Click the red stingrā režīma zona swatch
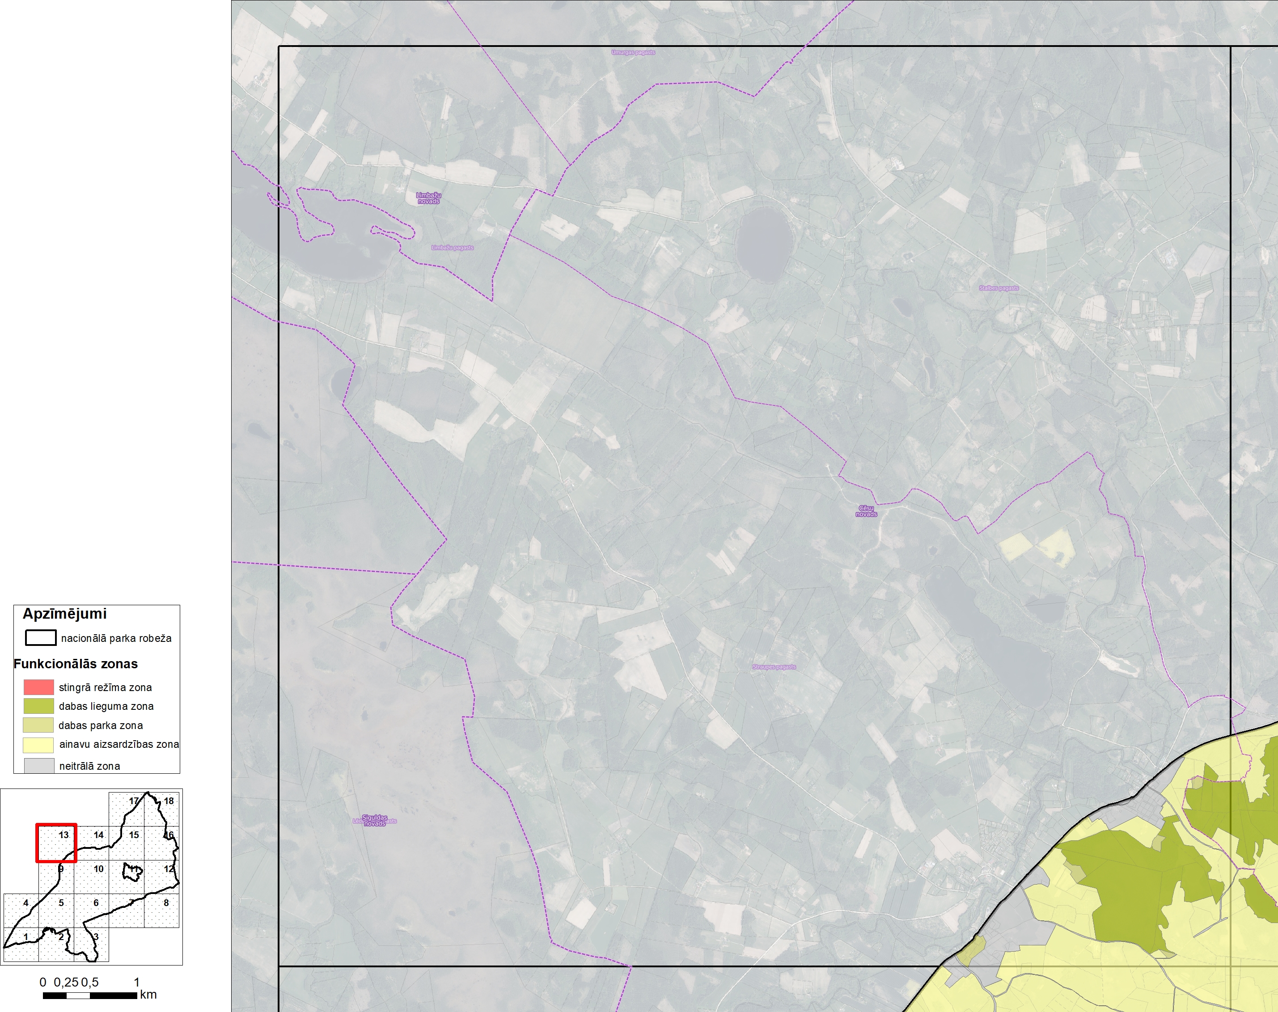Viewport: 1278px width, 1012px height. pyautogui.click(x=38, y=687)
